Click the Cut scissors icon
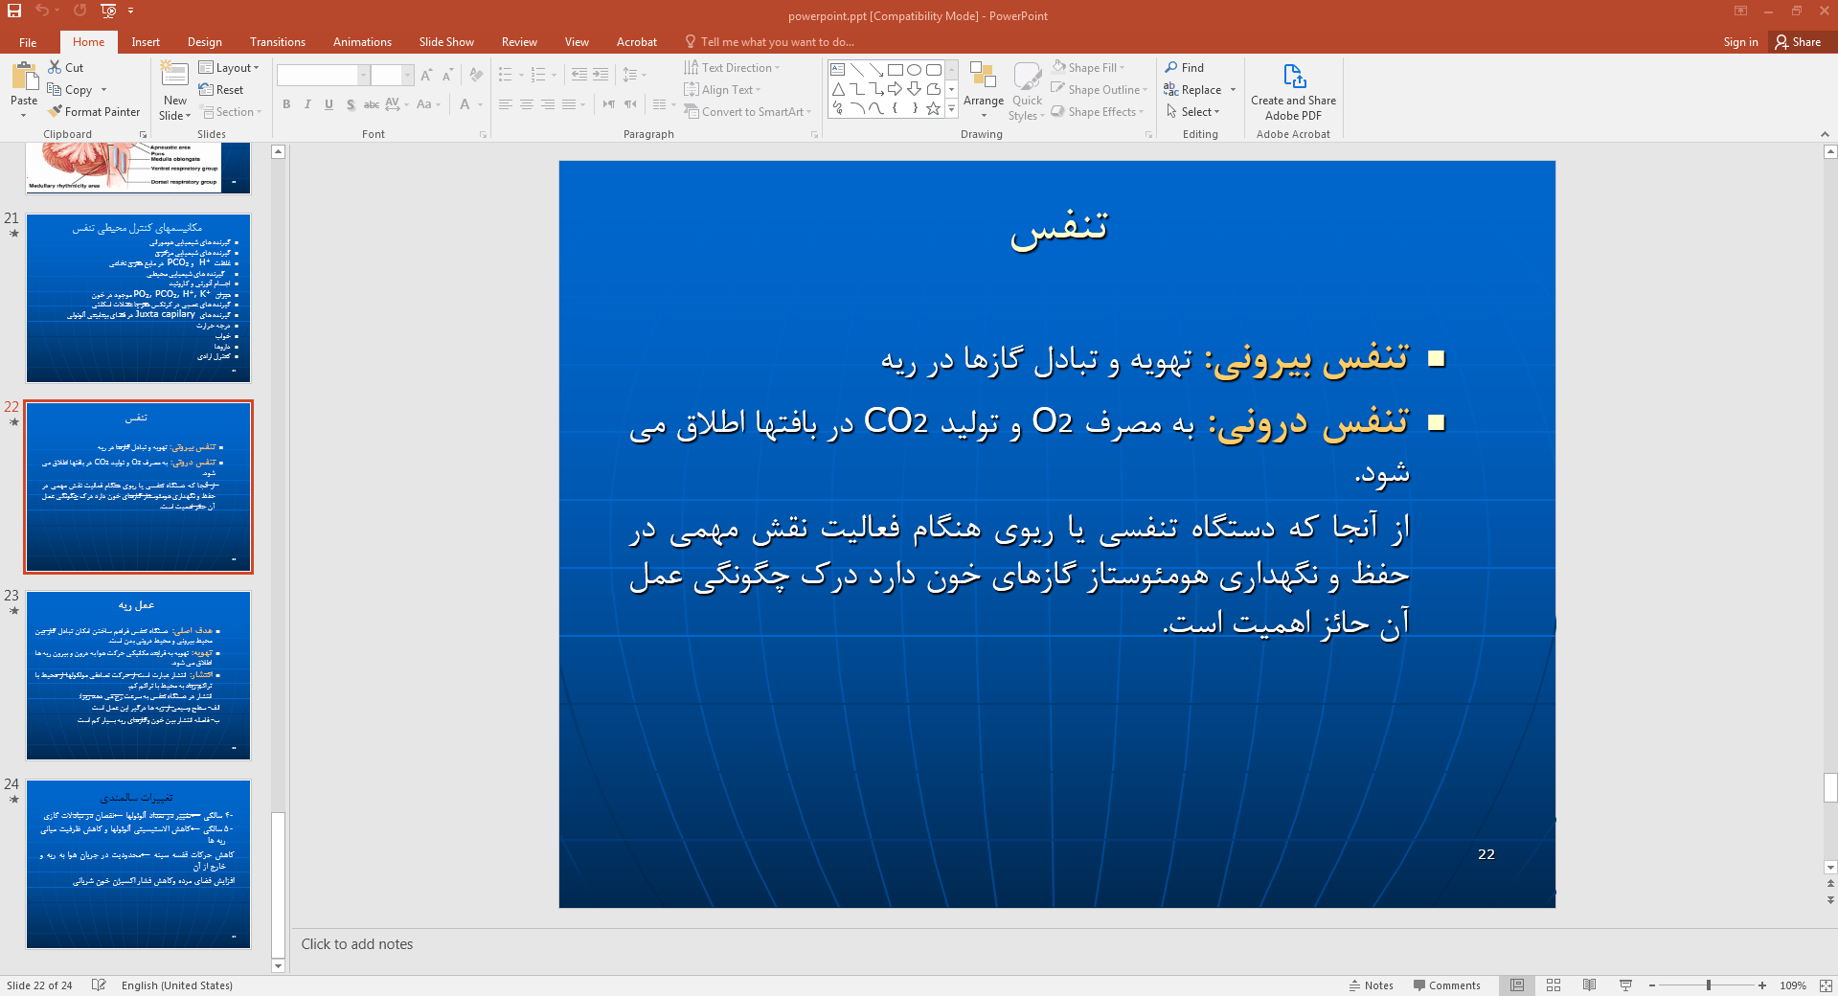Viewport: 1838px width, 996px height. tap(56, 68)
